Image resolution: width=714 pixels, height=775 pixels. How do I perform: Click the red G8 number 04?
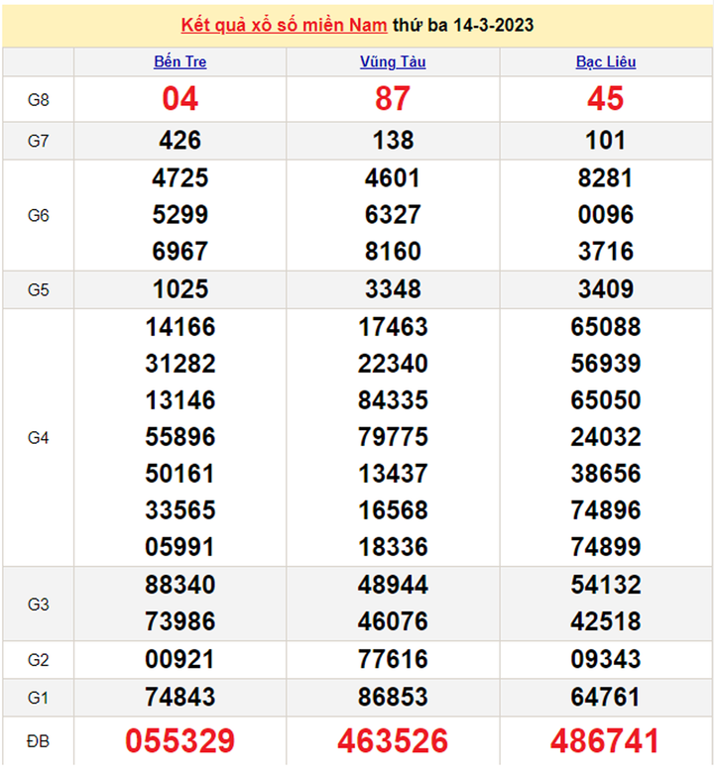click(x=180, y=99)
